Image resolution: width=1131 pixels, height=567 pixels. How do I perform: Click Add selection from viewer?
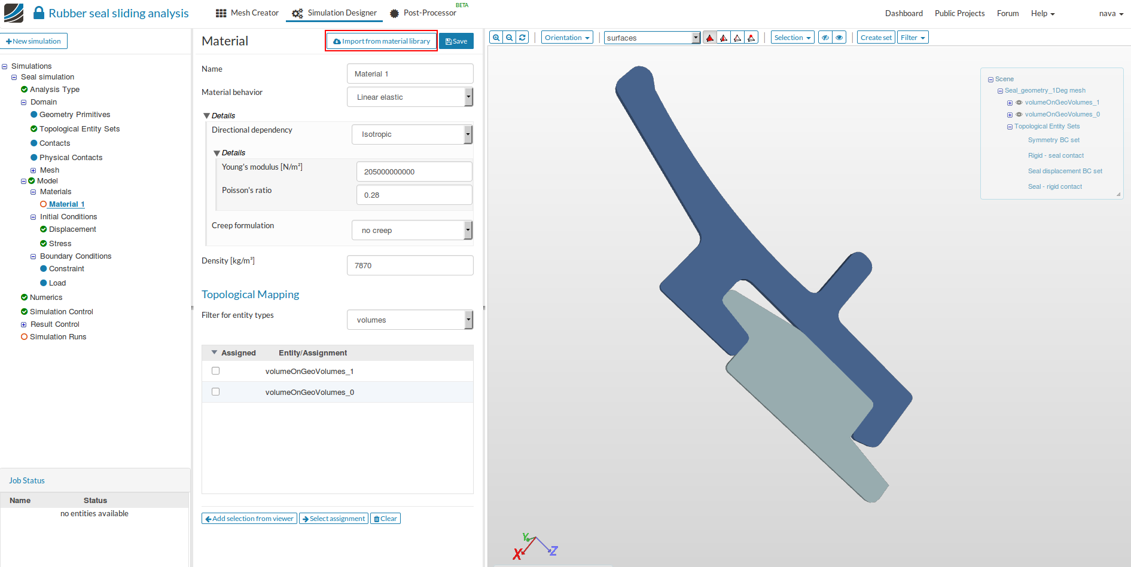click(x=249, y=519)
